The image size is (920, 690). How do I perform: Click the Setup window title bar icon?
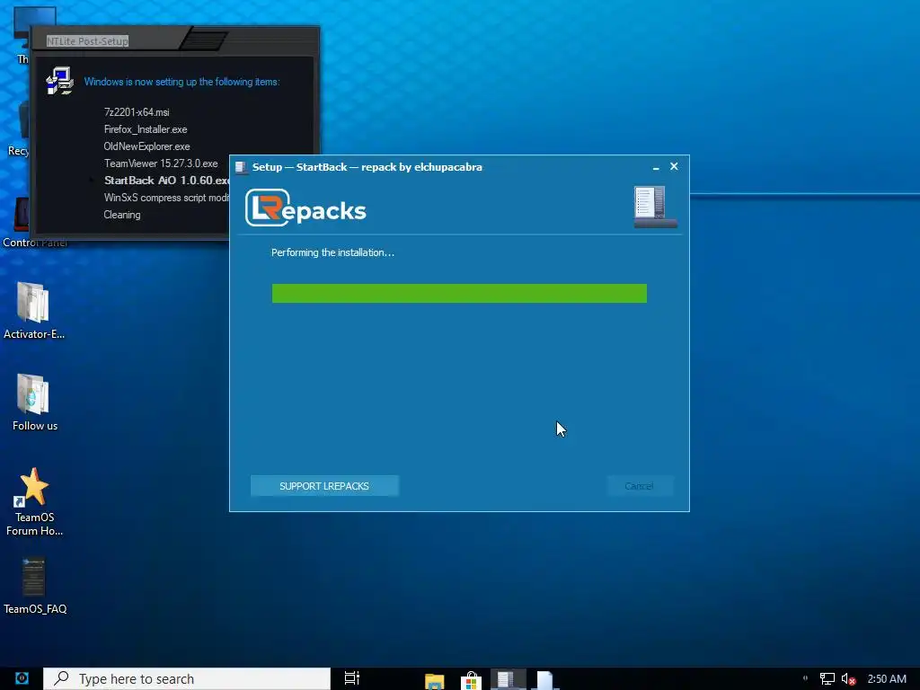(241, 167)
